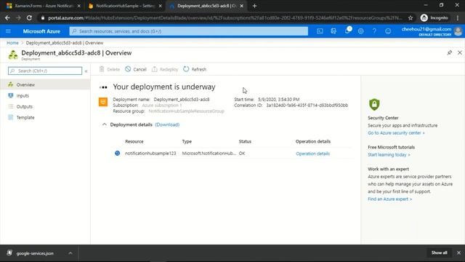The width and height of the screenshot is (465, 262).
Task: Open the downloaded google-services.json file
Action: (35, 253)
